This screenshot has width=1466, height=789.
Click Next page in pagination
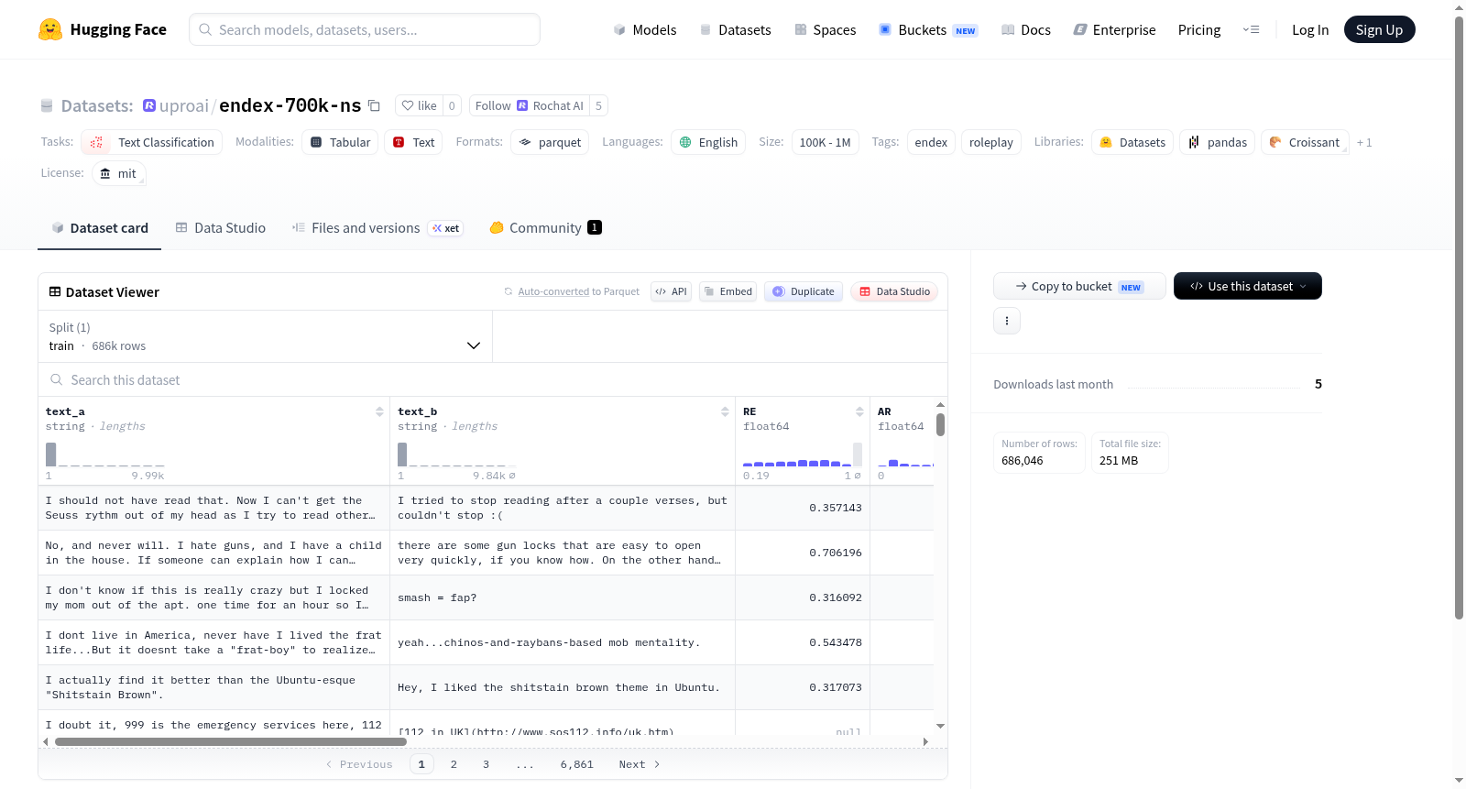(x=639, y=764)
